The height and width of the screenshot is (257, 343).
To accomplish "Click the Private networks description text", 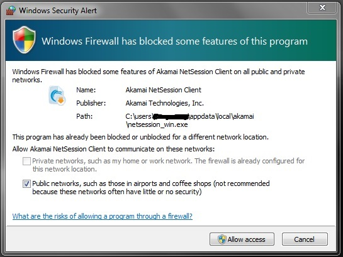I will (x=169, y=165).
